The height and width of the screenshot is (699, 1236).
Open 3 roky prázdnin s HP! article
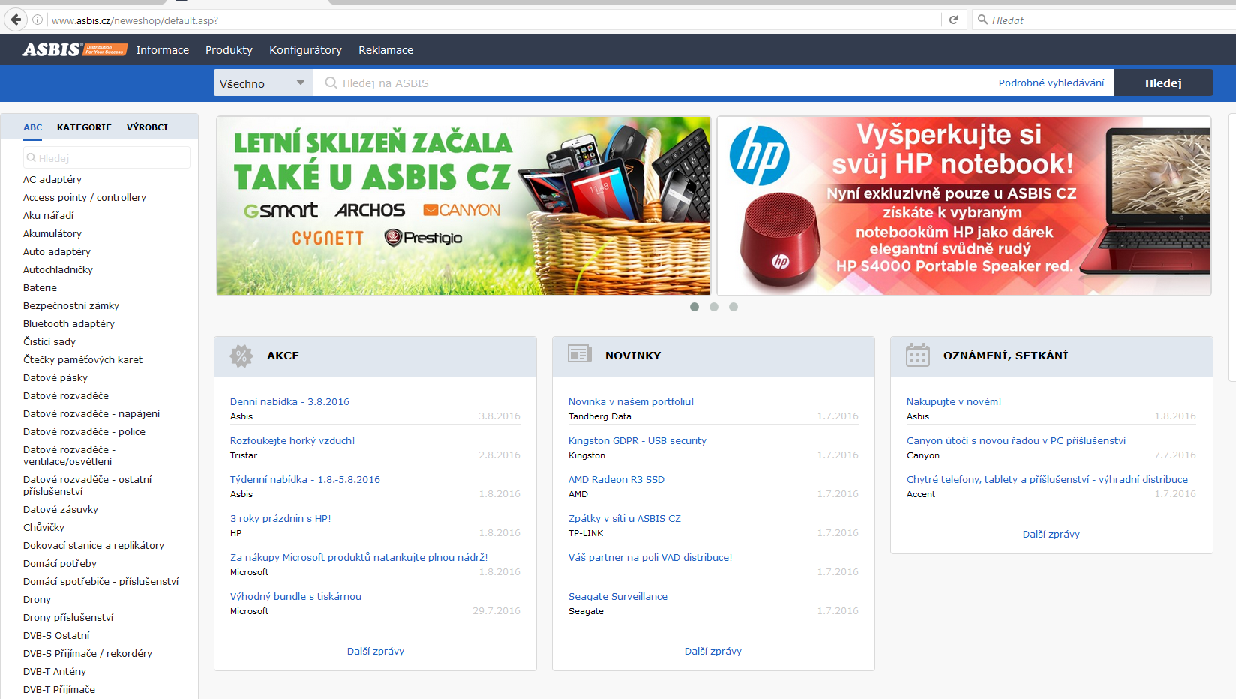(x=280, y=519)
